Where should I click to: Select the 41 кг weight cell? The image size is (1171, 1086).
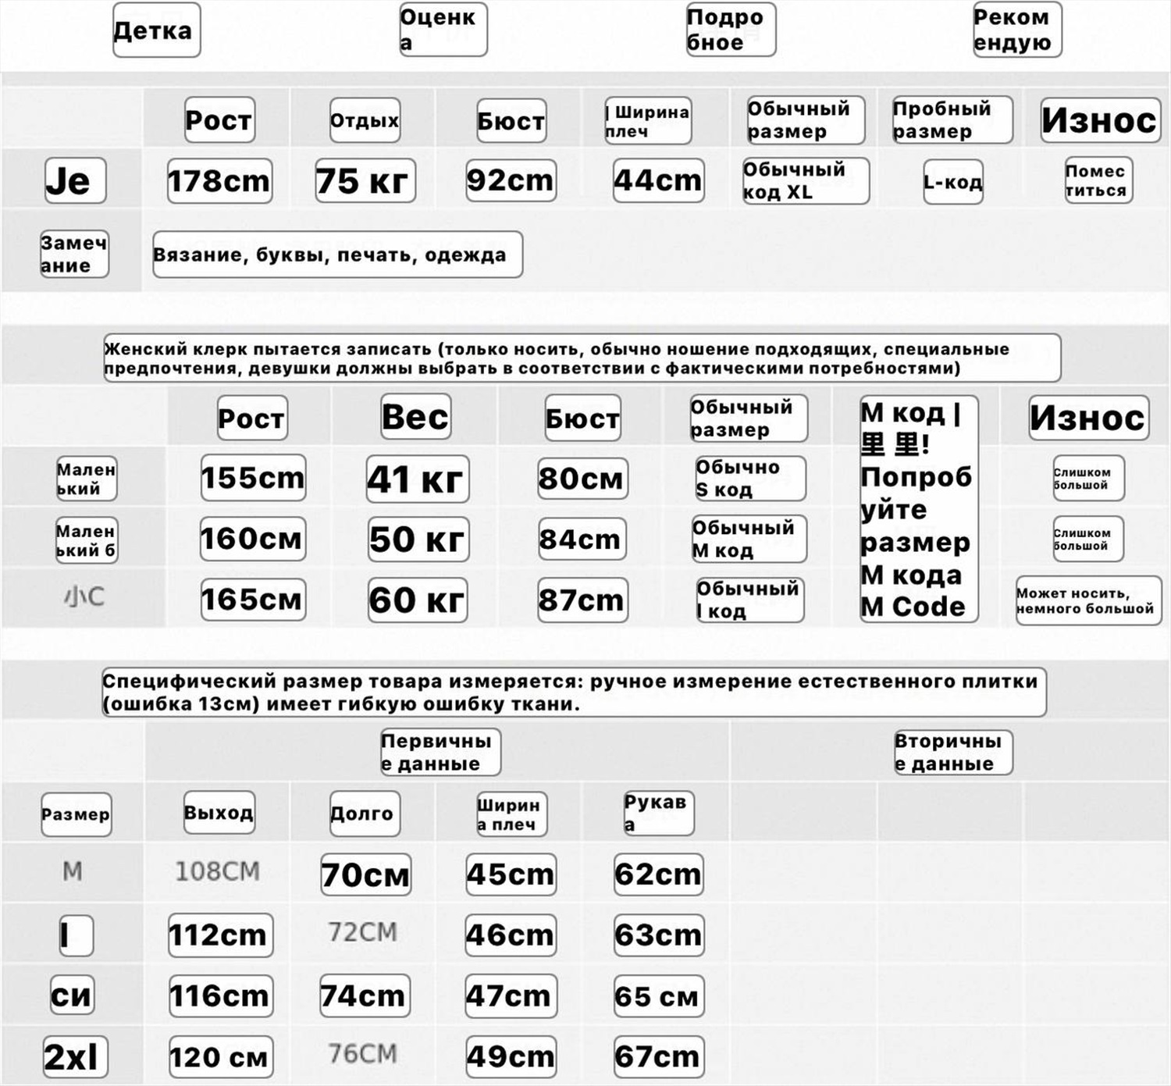tap(418, 479)
